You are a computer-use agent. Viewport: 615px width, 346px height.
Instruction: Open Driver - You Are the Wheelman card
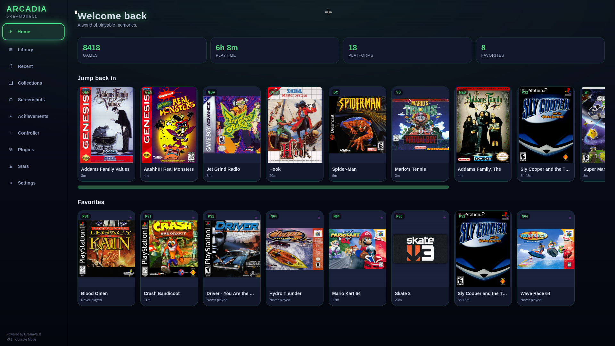pyautogui.click(x=232, y=258)
